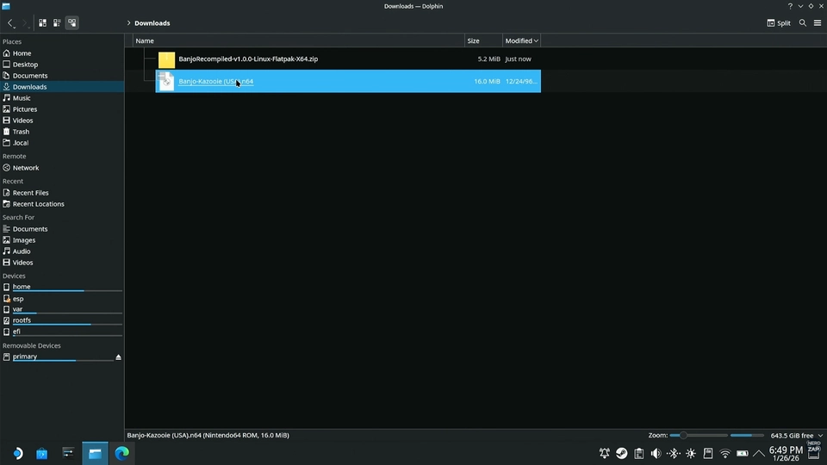Image resolution: width=827 pixels, height=465 pixels.
Task: Open the volume control in system tray
Action: tap(656, 453)
